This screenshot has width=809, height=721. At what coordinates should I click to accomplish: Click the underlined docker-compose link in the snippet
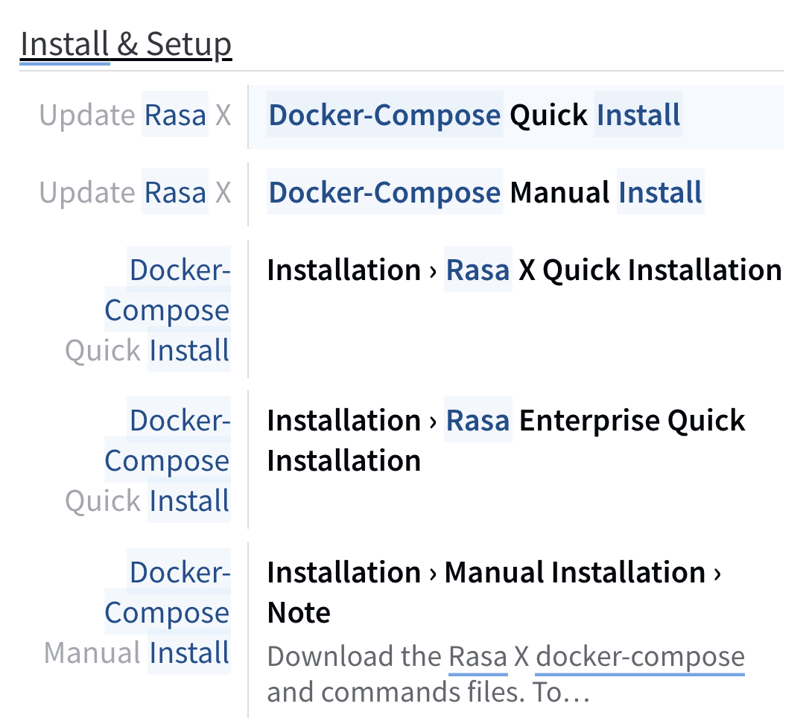click(639, 656)
